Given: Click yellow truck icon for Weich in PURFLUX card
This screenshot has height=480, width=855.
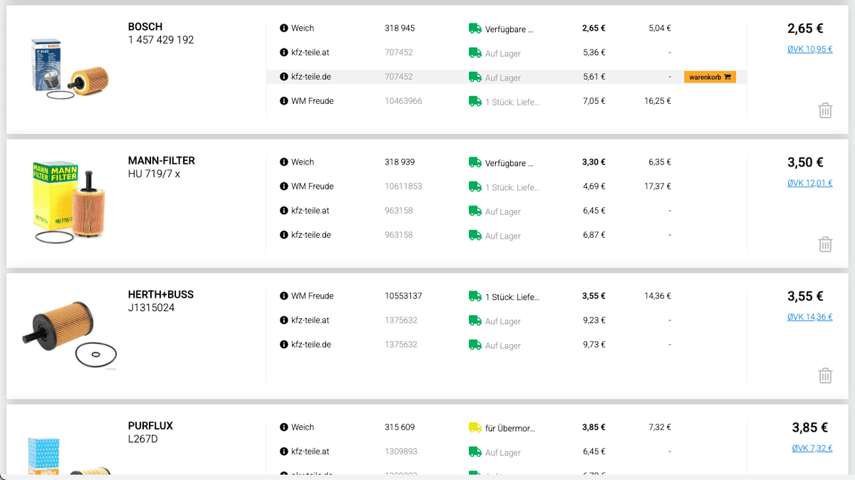Looking at the screenshot, I should pyautogui.click(x=475, y=427).
